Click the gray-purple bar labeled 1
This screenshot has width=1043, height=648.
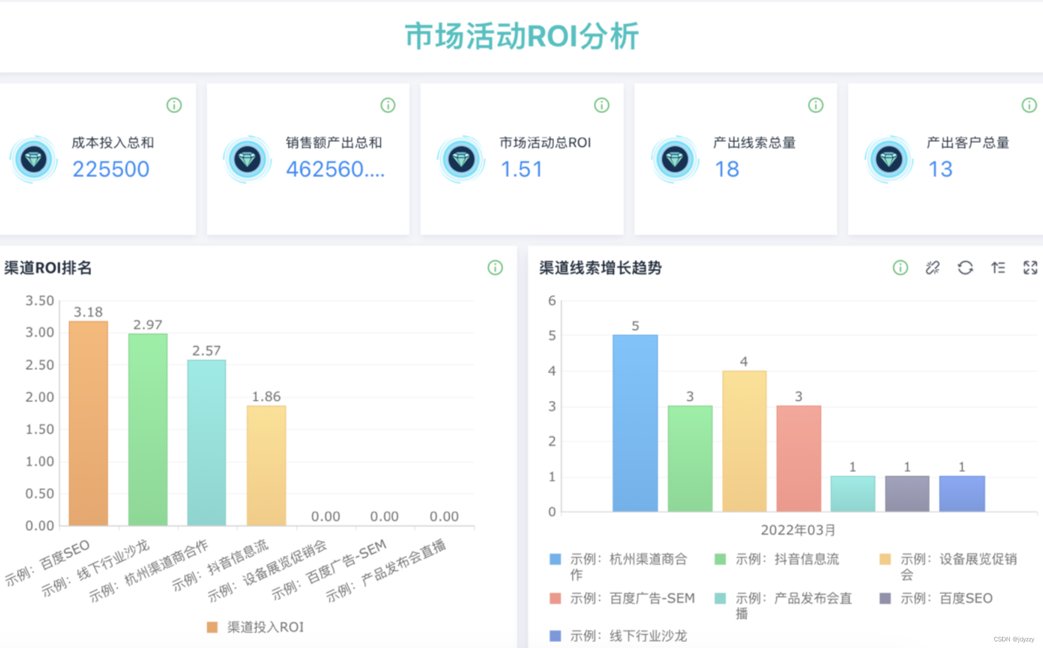(x=907, y=494)
